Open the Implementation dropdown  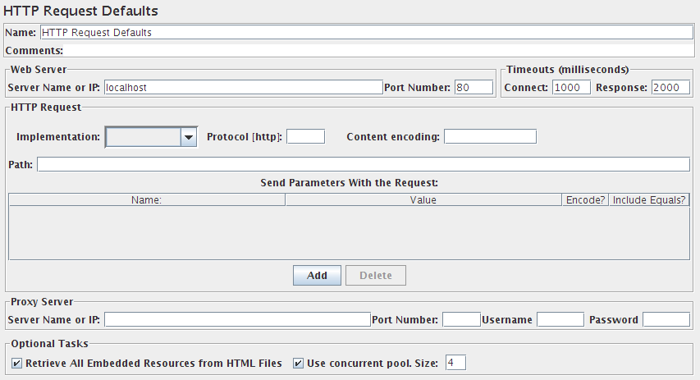pos(152,136)
